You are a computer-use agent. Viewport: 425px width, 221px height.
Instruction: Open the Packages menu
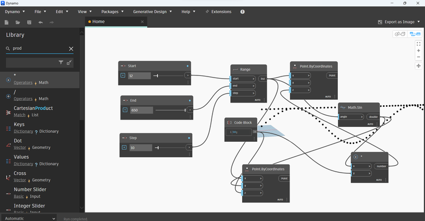[113, 12]
